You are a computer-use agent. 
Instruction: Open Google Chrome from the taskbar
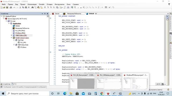click(x=102, y=94)
